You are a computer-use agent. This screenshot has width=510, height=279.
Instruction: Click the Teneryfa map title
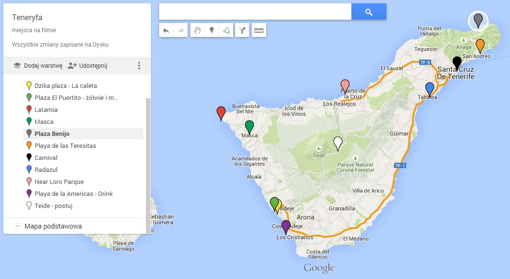[x=27, y=18]
